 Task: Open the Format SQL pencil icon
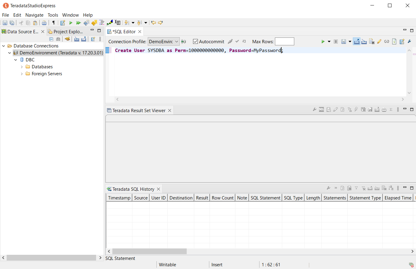[x=379, y=41]
